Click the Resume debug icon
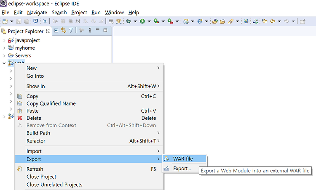The height and width of the screenshot is (190, 316). click(x=55, y=21)
